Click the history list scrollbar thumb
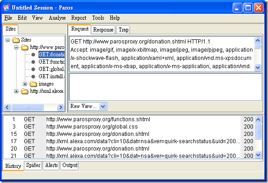The image size is (268, 183). pos(258,131)
